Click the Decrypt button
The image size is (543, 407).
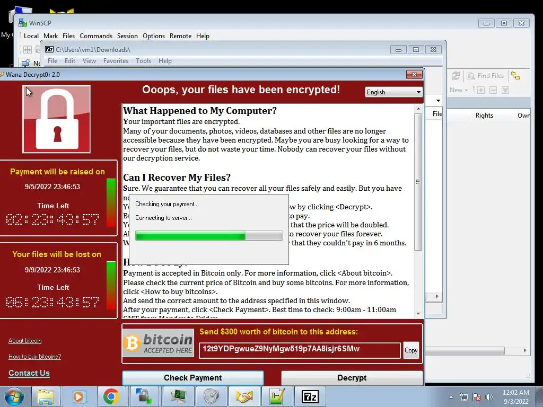(352, 377)
